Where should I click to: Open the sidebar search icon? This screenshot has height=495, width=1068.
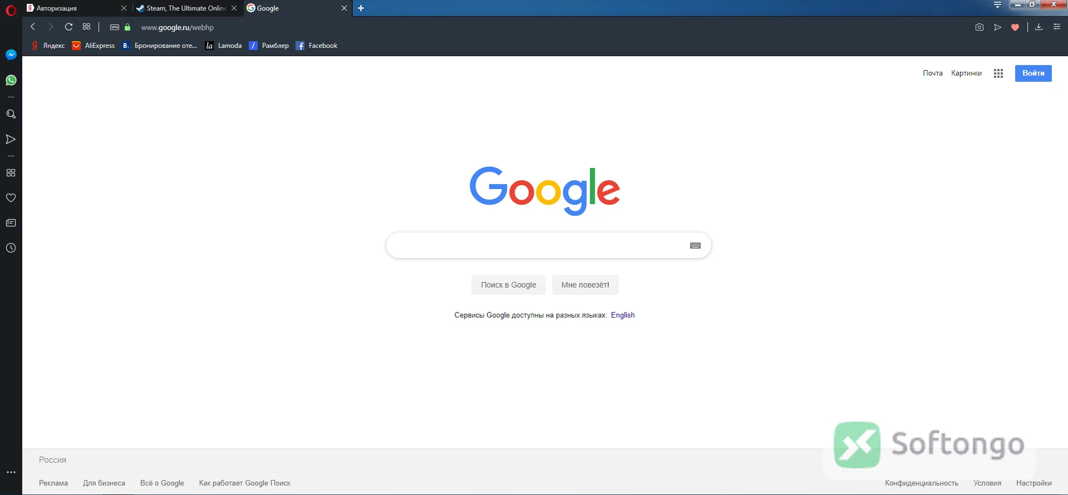tap(11, 114)
